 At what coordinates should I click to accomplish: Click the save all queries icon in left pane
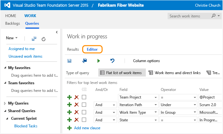pyautogui.click(x=34, y=39)
